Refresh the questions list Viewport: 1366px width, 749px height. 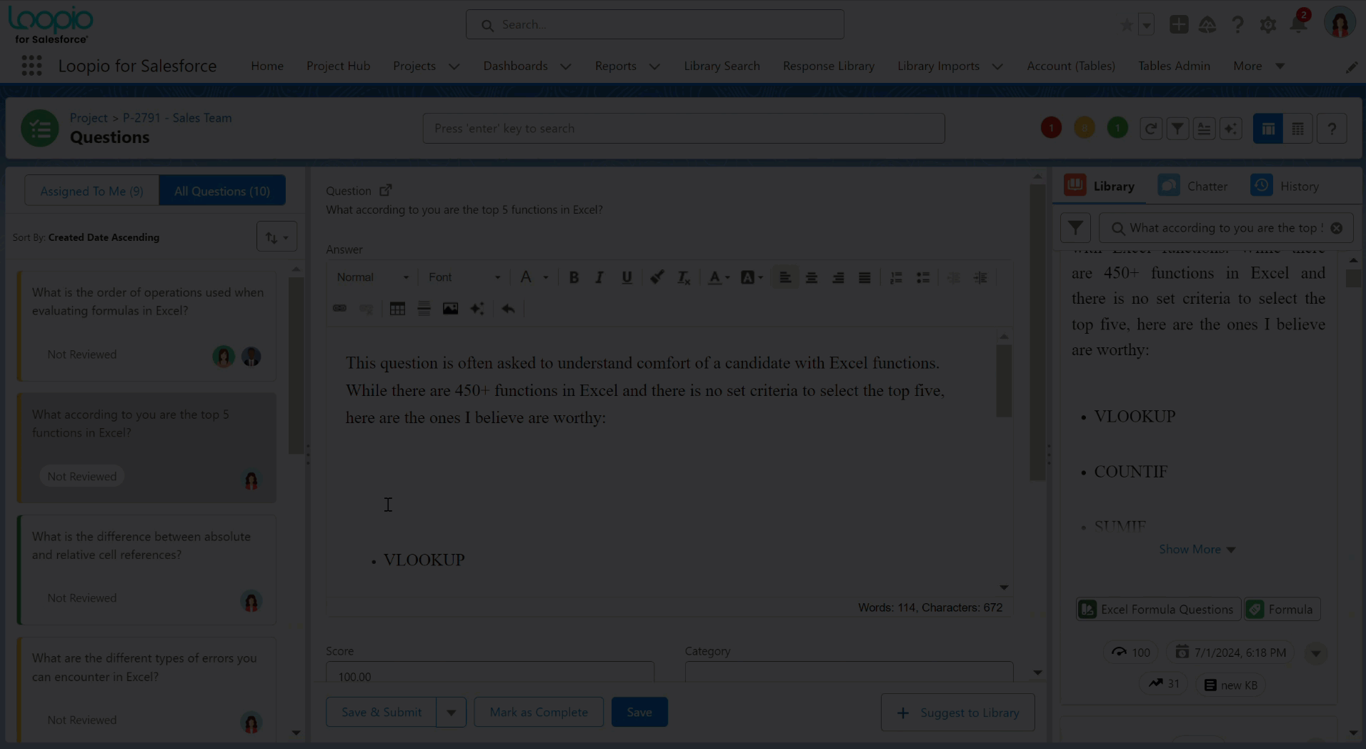coord(1150,129)
